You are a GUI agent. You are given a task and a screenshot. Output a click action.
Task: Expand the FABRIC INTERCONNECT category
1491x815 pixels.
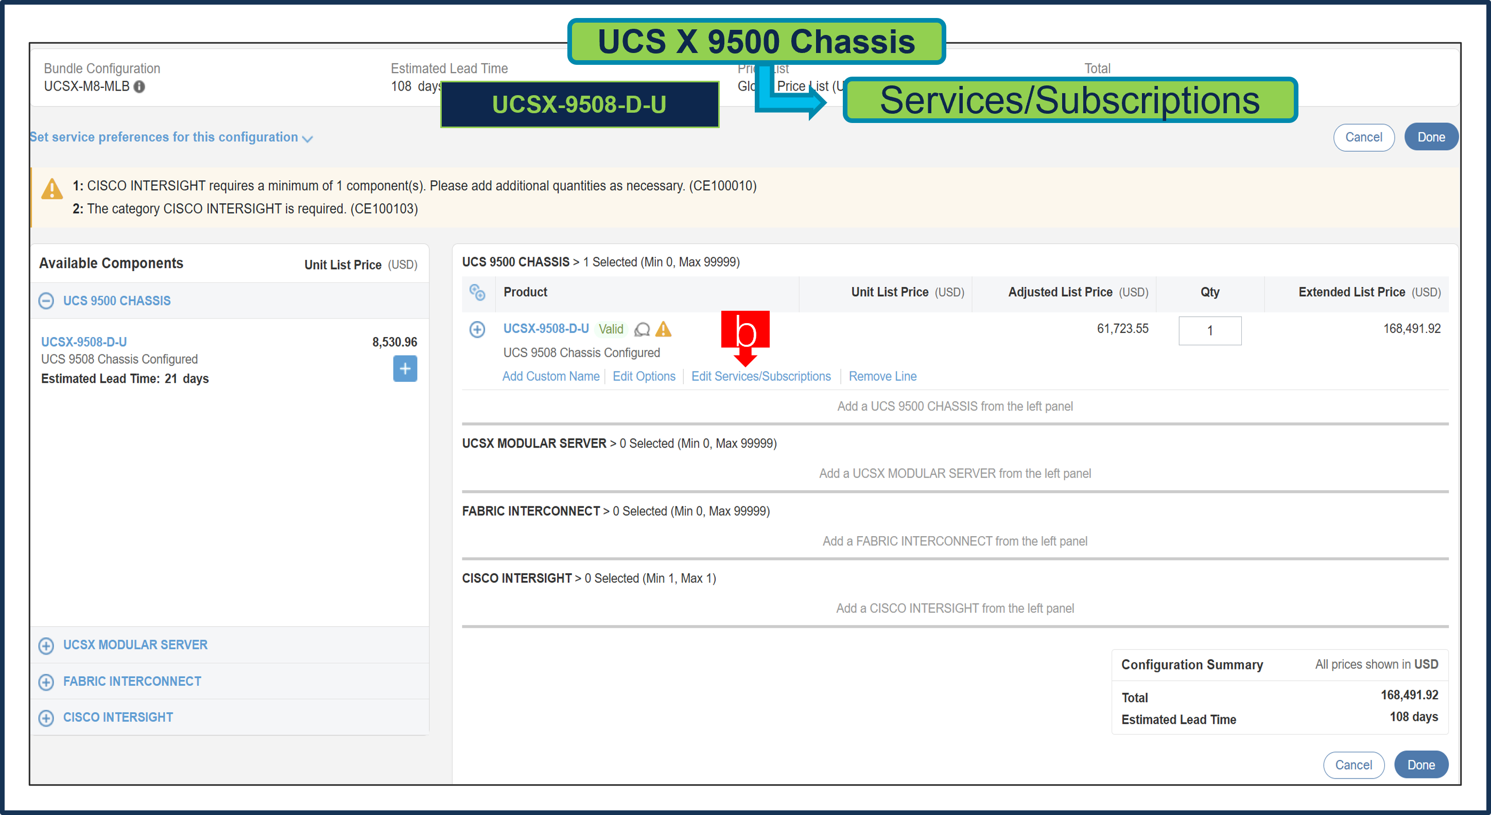[46, 681]
